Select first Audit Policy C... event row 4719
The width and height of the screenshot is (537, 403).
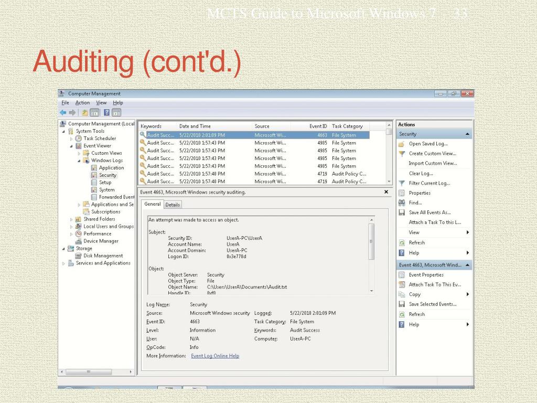click(x=254, y=174)
